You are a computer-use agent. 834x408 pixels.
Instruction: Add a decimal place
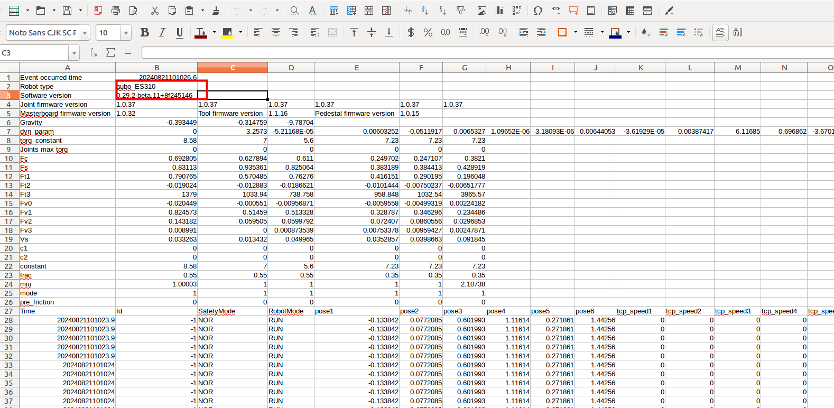tap(485, 33)
